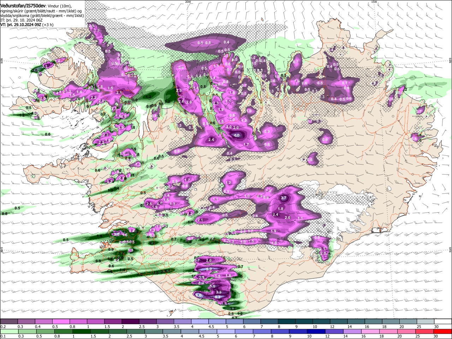Click the 20W longitude label

click(188, 2)
